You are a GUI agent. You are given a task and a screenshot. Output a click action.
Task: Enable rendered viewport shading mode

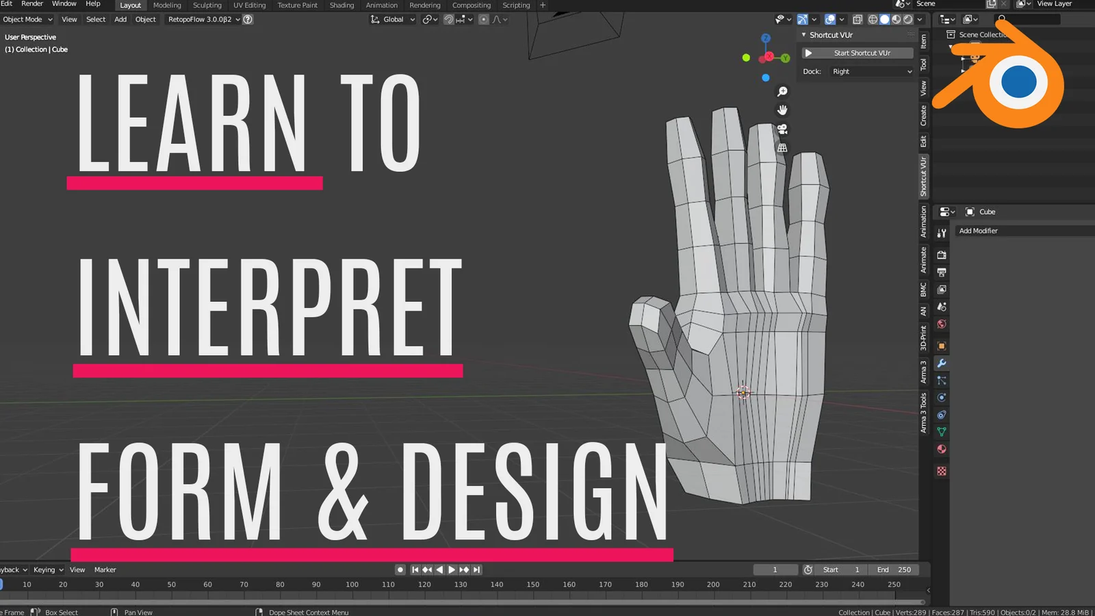tap(908, 19)
